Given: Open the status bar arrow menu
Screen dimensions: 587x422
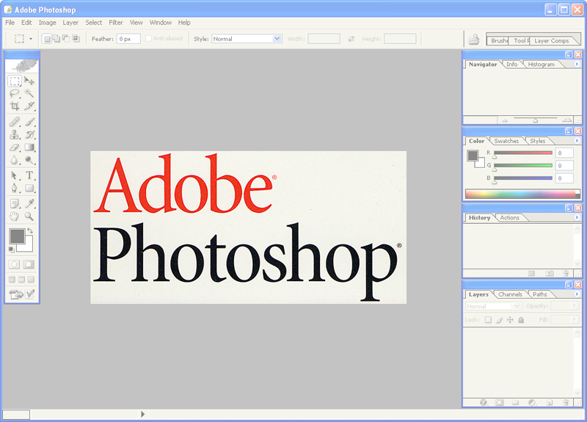Looking at the screenshot, I should (x=142, y=414).
